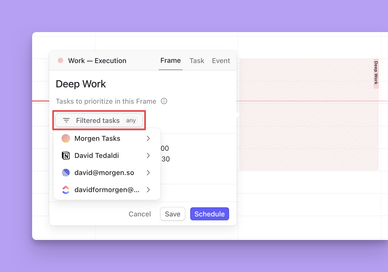Click the Cancel button
The width and height of the screenshot is (388, 272).
(140, 214)
